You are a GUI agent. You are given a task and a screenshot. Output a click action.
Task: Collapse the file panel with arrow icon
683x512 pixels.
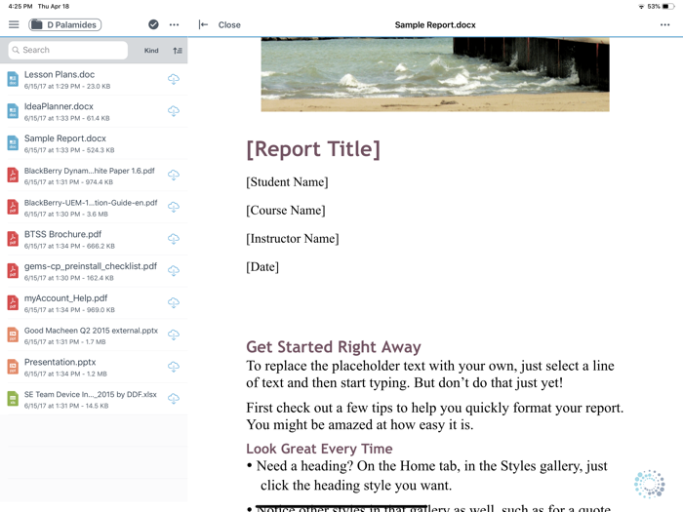coord(203,24)
